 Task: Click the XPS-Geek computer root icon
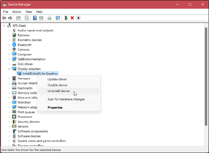tap(9, 25)
